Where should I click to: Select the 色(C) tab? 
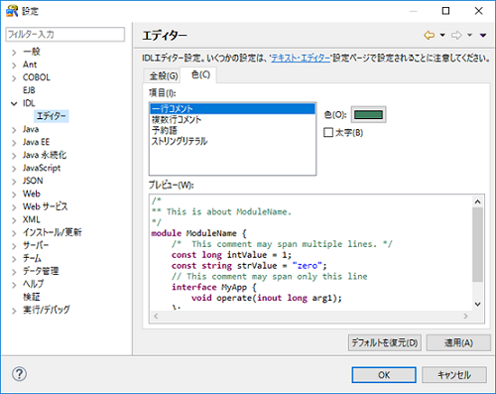pyautogui.click(x=200, y=74)
